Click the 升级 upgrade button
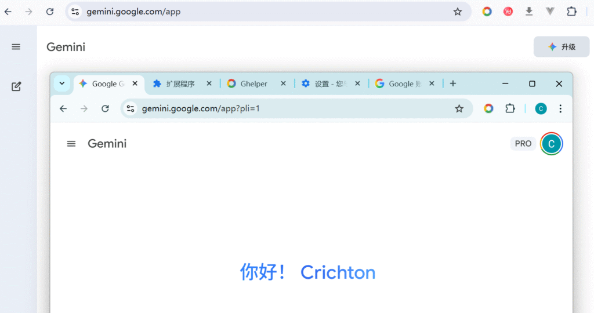 coord(561,47)
